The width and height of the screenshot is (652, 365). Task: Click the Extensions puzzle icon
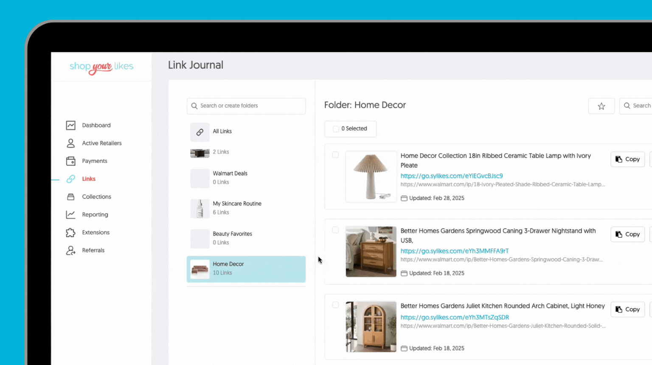[x=71, y=232]
